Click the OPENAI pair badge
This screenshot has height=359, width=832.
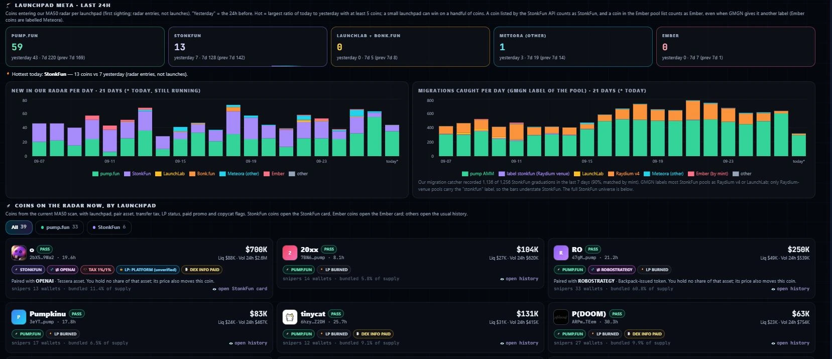63,270
